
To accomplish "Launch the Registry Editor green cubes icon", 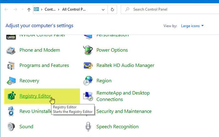I will 11,96.
